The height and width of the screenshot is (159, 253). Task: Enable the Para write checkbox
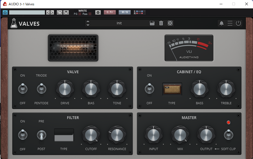click(90, 14)
